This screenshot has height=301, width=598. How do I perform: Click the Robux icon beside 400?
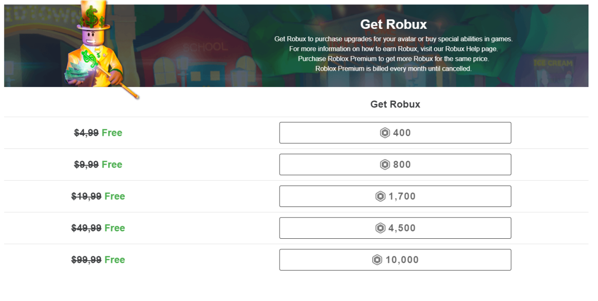[x=385, y=133]
